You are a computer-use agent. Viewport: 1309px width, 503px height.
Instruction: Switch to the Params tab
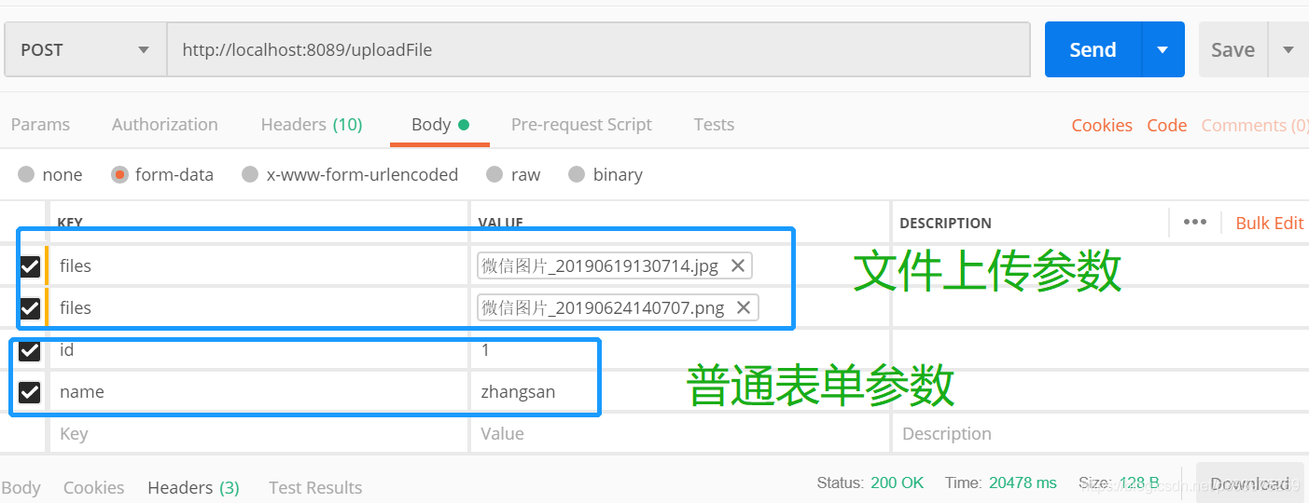point(40,125)
